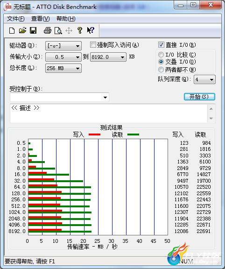225x269 pixels.
Task: Click the red 写入 legend swatch
Action: coord(94,134)
